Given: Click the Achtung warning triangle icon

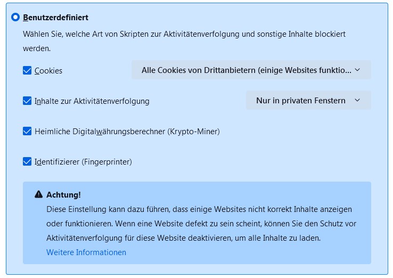Looking at the screenshot, I should [38, 194].
